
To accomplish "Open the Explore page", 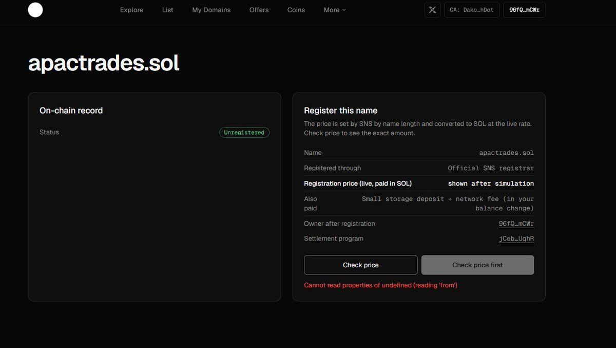I will click(x=132, y=10).
